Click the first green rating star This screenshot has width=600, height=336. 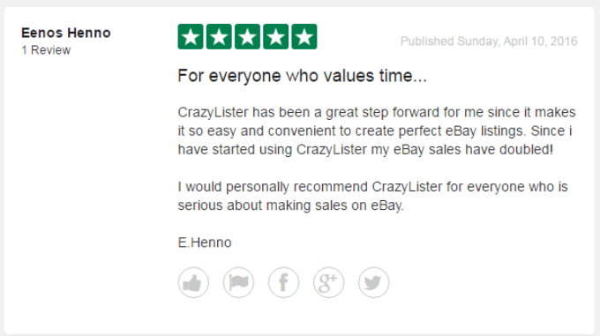tap(191, 37)
